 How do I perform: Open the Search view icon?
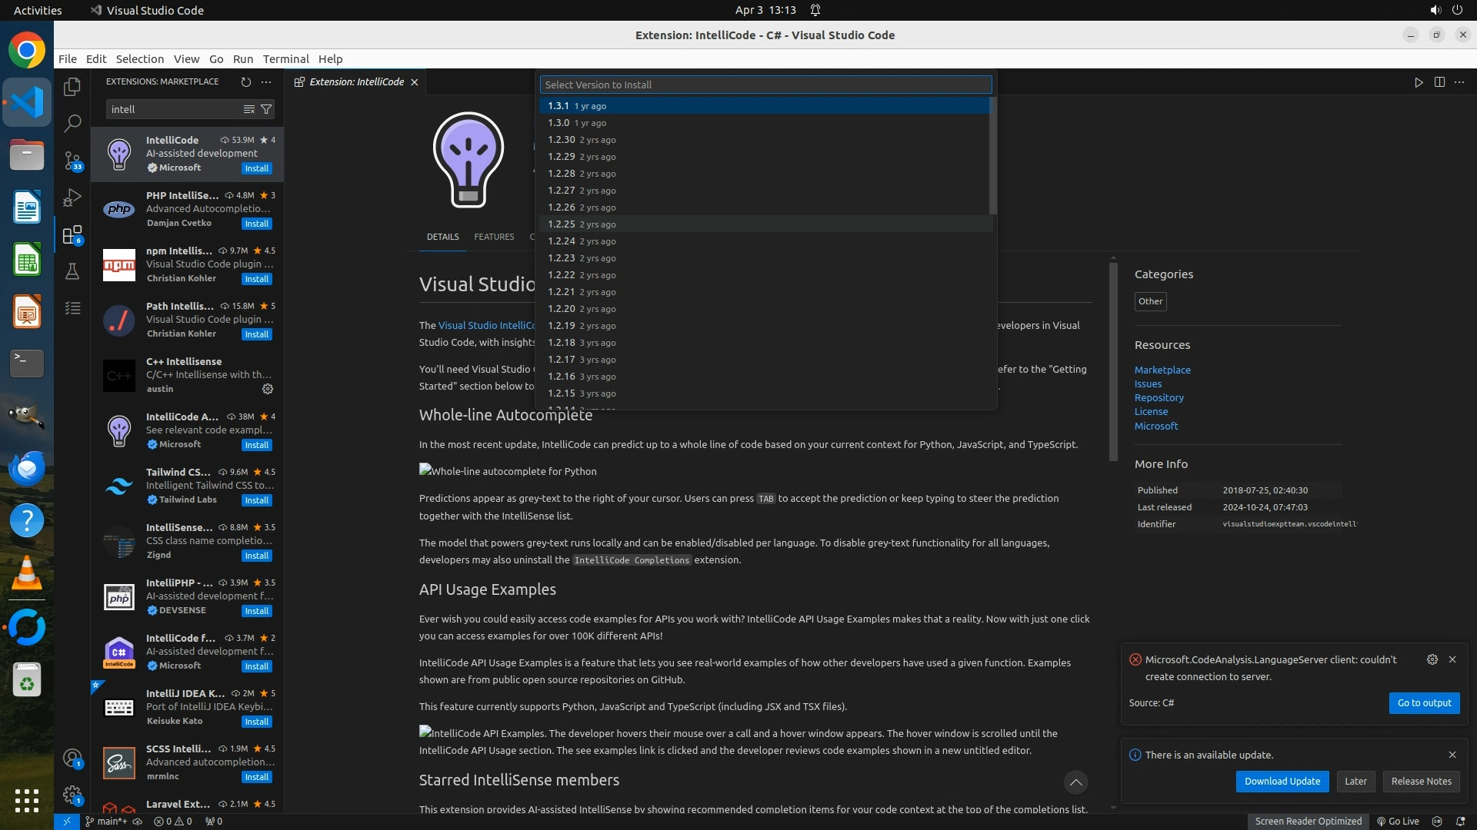[72, 123]
